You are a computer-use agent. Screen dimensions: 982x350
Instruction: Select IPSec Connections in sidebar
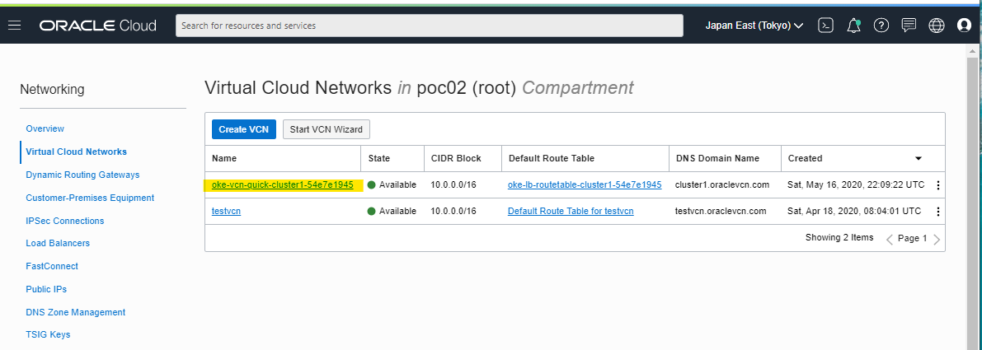coord(65,222)
